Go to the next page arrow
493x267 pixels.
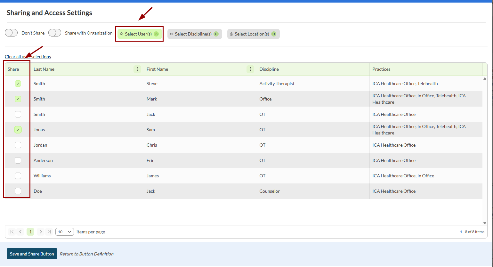tap(40, 232)
